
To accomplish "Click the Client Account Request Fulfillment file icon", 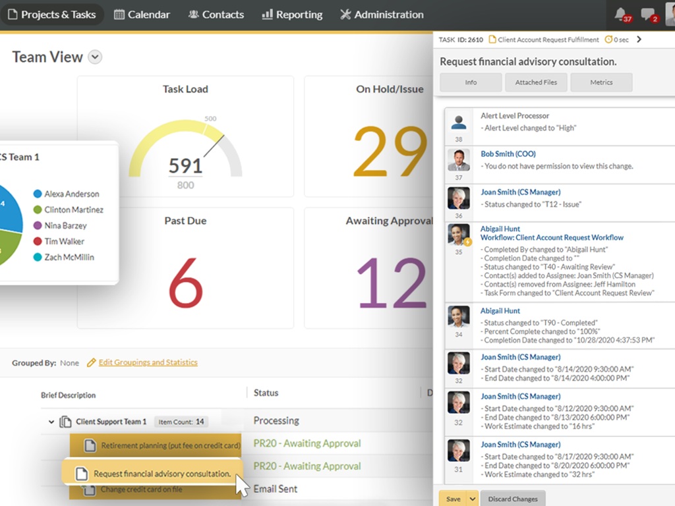I will coord(492,40).
